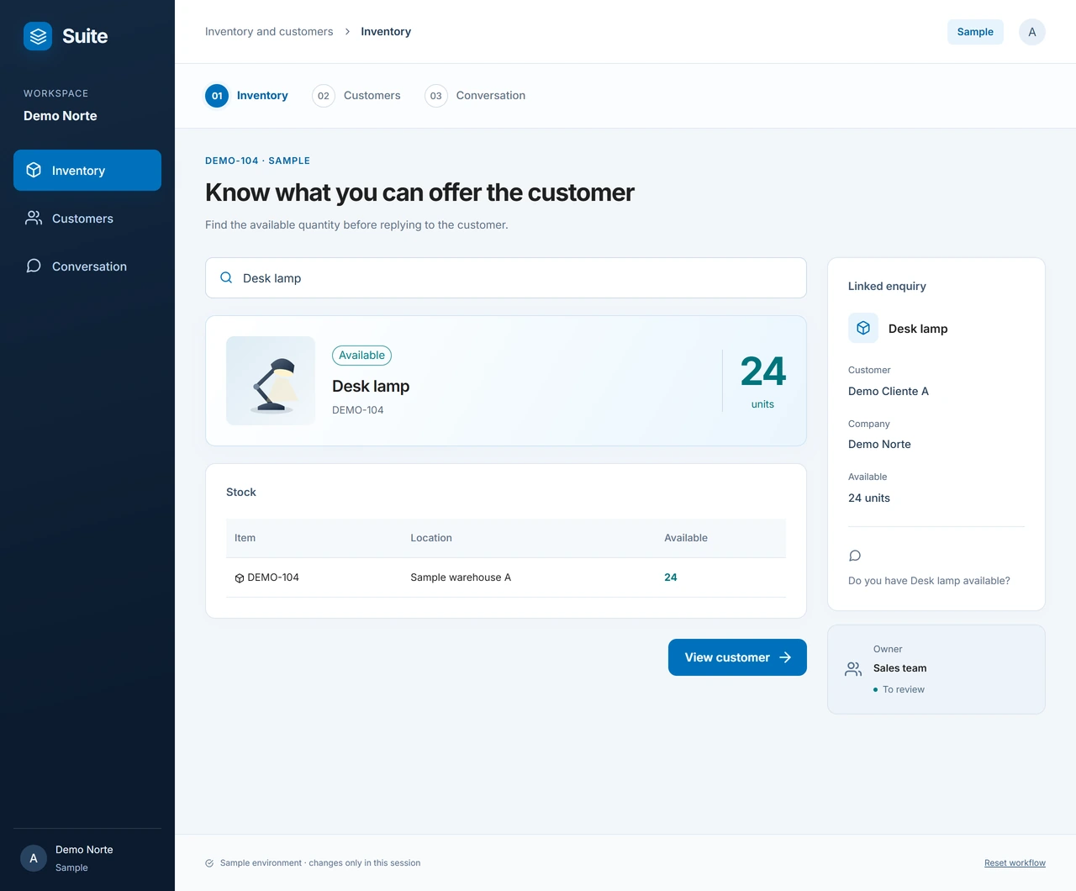The height and width of the screenshot is (891, 1076).
Task: Click the chat bubble icon above enquiry message
Action: click(855, 556)
